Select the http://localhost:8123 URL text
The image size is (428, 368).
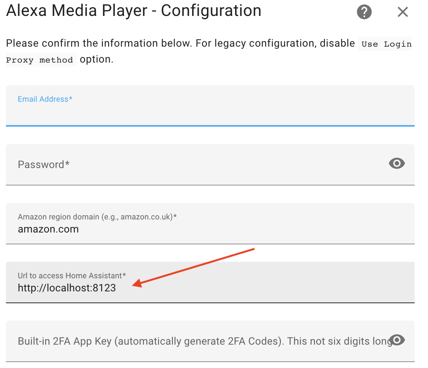67,288
